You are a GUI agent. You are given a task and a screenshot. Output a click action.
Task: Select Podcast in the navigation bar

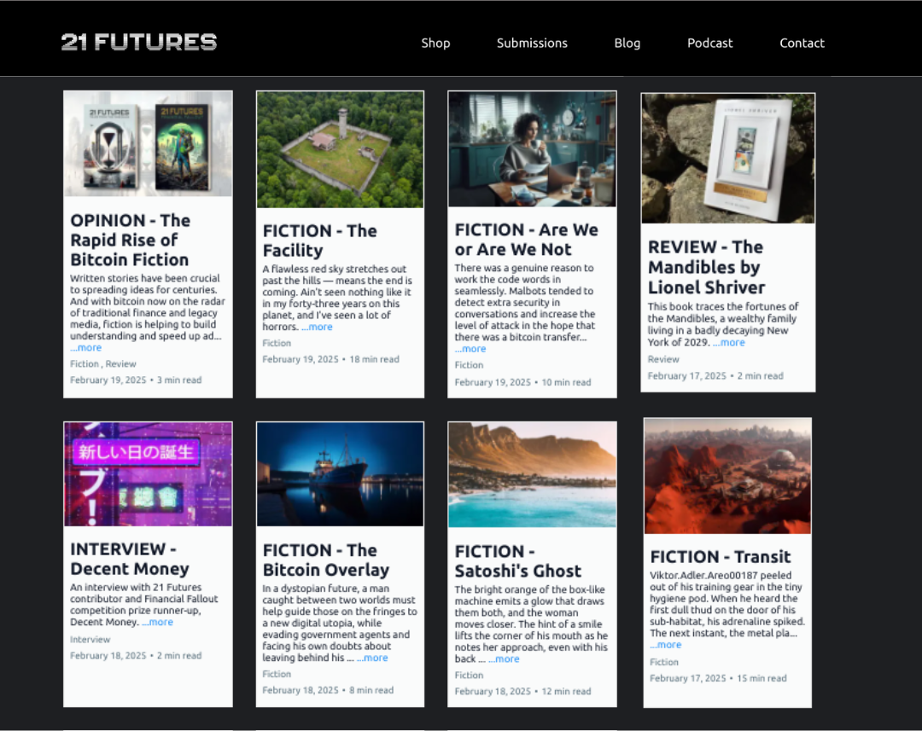point(709,43)
